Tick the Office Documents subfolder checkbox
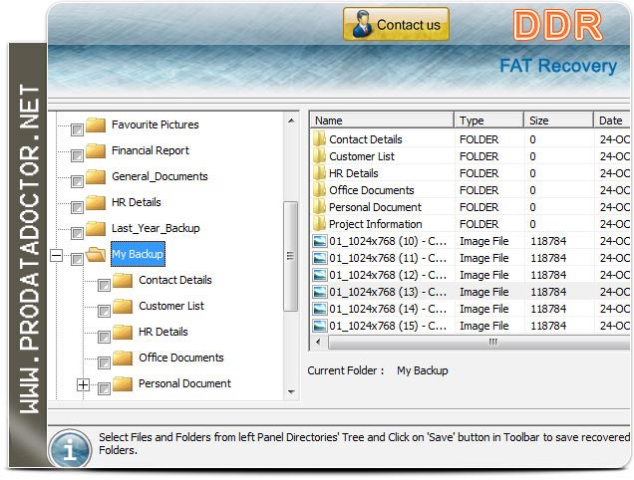This screenshot has height=480, width=634. coord(104,362)
